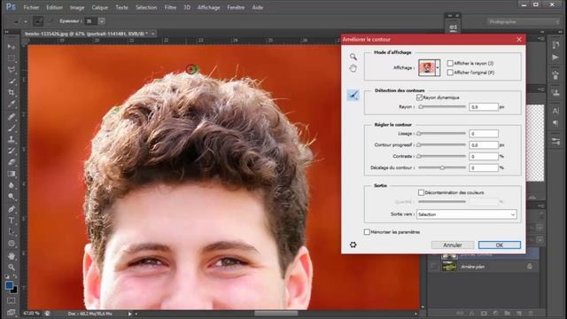Open the Fichier menu
The height and width of the screenshot is (319, 567).
pyautogui.click(x=32, y=7)
